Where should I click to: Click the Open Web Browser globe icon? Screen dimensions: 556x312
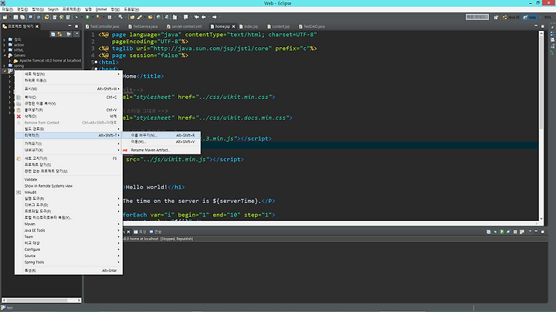pos(158,17)
